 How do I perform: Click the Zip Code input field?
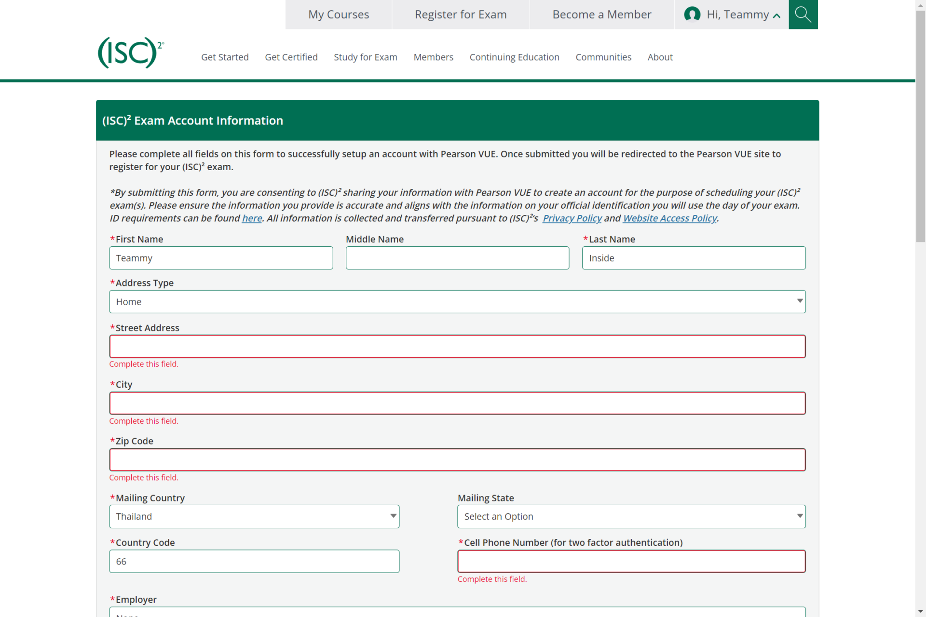457,460
